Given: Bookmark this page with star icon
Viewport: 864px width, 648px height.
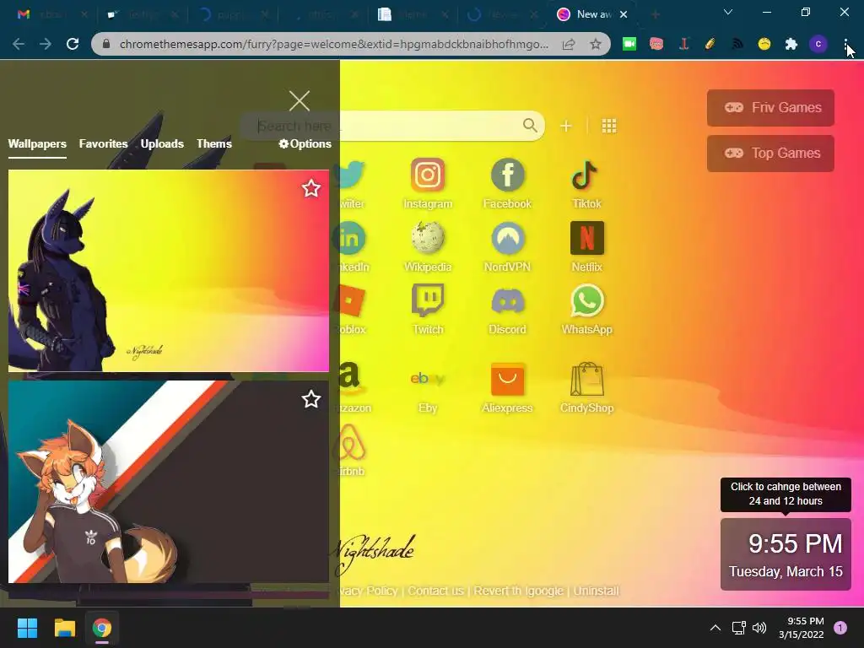Looking at the screenshot, I should point(595,44).
